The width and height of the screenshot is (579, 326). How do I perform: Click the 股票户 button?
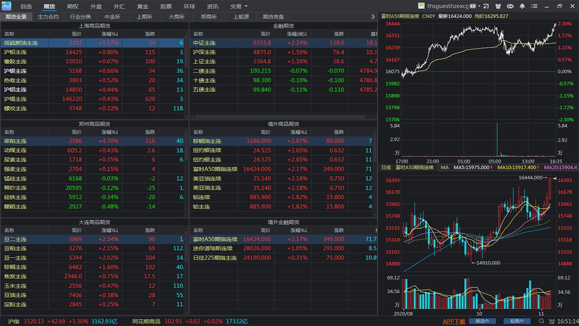517,321
